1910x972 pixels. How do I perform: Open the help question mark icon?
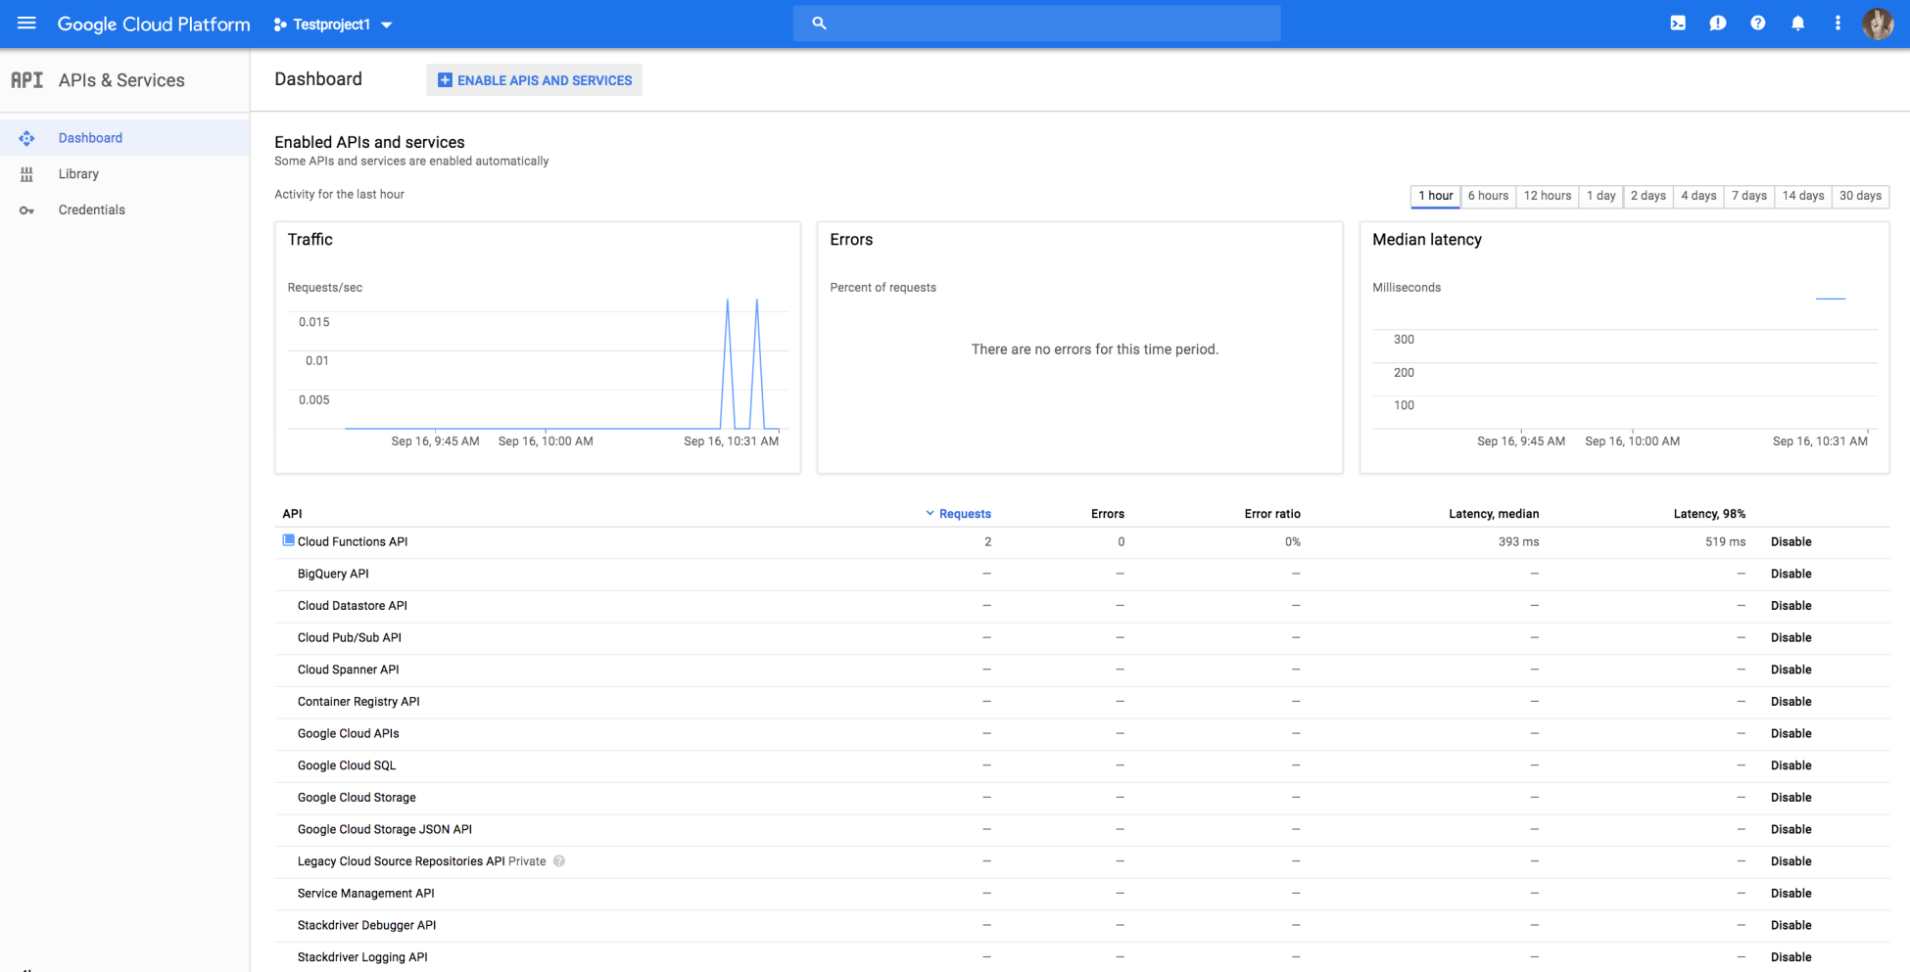tap(1758, 23)
